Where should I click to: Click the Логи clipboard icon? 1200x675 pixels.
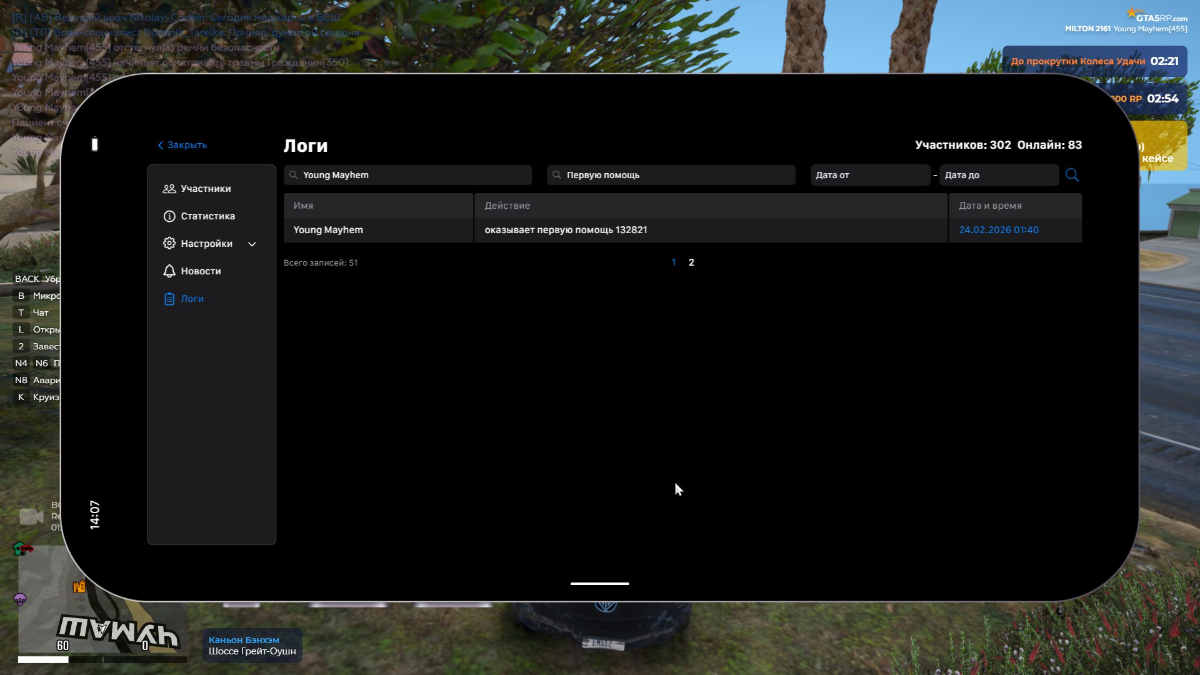[169, 299]
